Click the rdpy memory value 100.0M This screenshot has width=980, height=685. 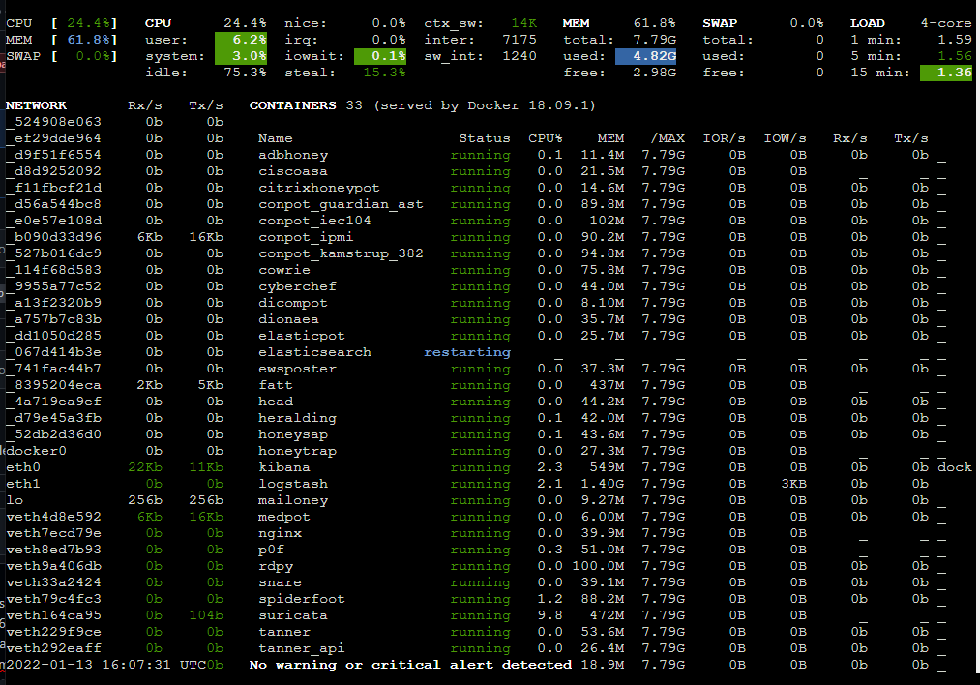coord(598,566)
